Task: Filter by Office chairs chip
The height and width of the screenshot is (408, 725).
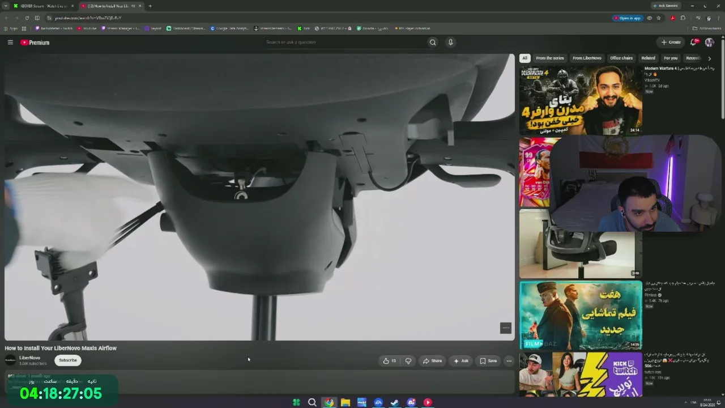Action: pyautogui.click(x=621, y=58)
